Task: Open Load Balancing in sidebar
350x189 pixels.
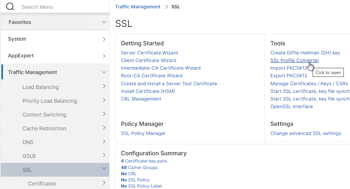Action: tap(41, 87)
